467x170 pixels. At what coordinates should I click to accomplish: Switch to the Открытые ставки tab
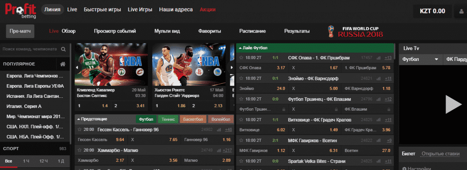tap(440, 154)
